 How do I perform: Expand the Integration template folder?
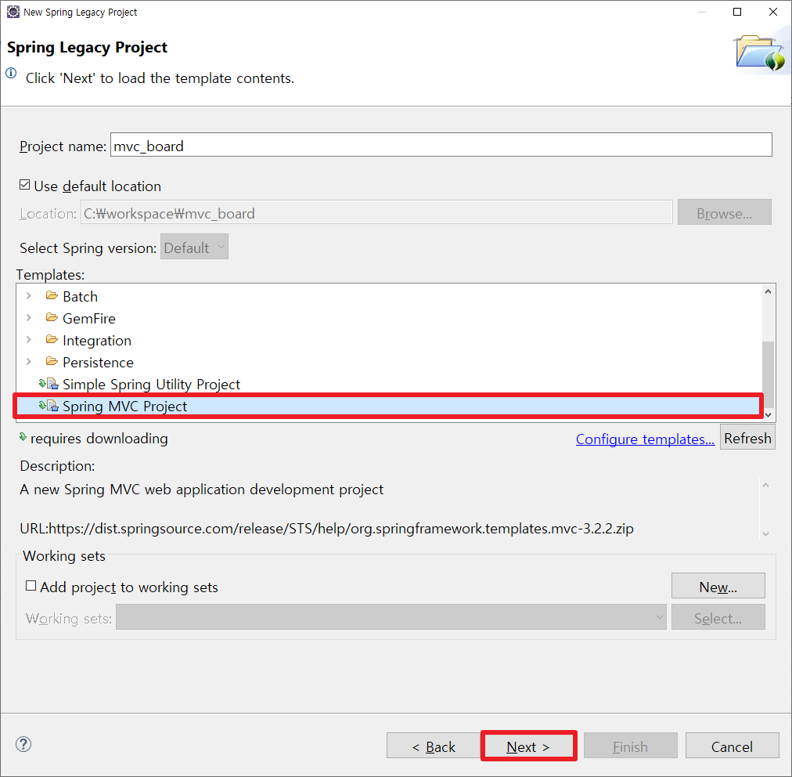[x=29, y=340]
